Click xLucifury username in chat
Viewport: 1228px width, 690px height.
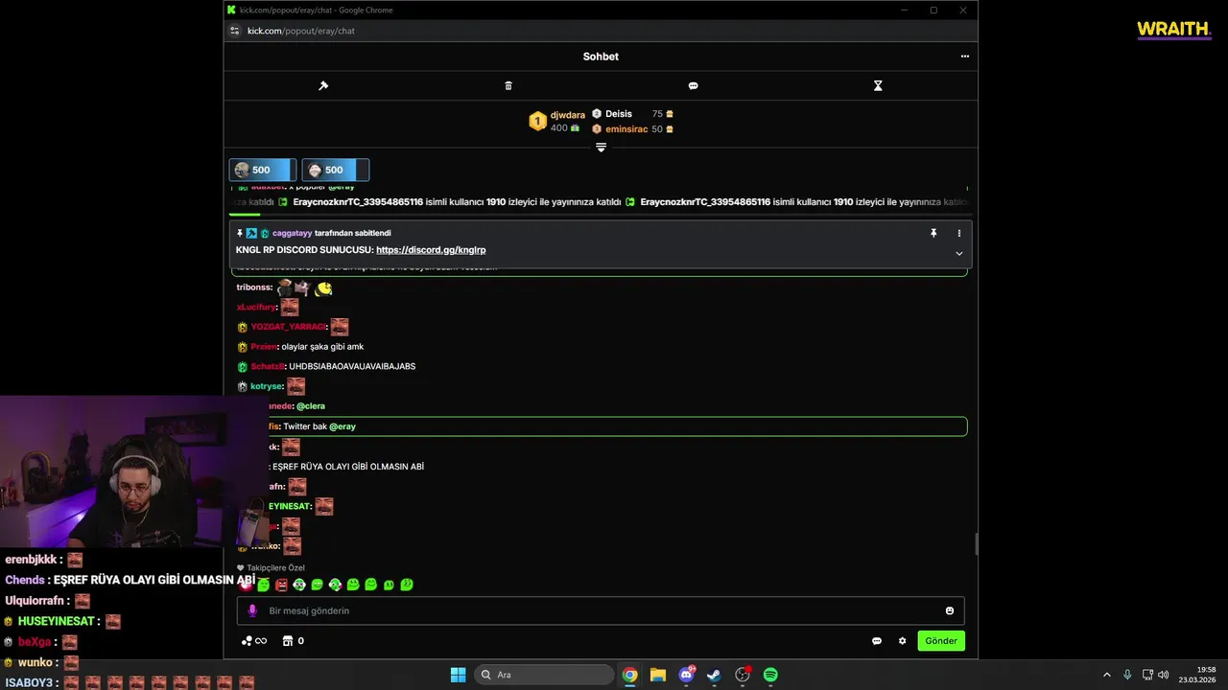coord(256,308)
